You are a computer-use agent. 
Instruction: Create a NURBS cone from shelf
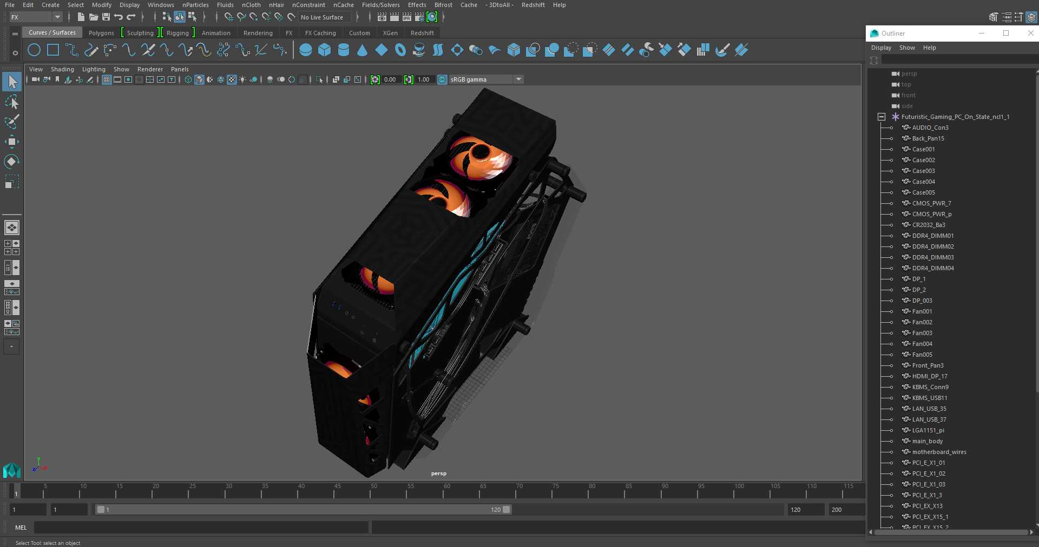coord(363,50)
